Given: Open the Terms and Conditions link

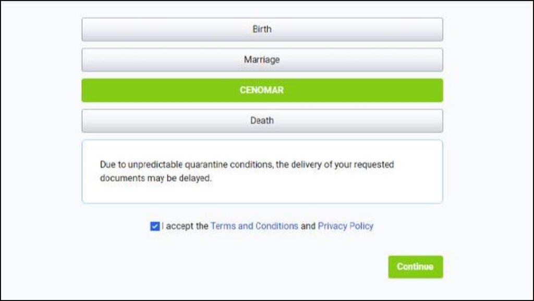Looking at the screenshot, I should pos(254,226).
